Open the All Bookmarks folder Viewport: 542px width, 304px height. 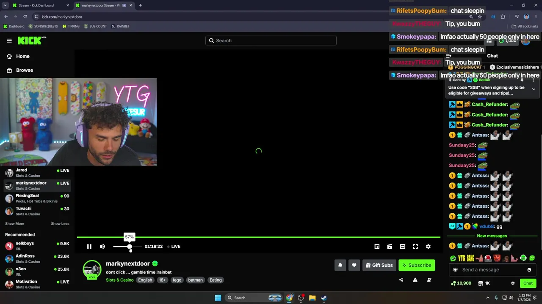point(525,26)
